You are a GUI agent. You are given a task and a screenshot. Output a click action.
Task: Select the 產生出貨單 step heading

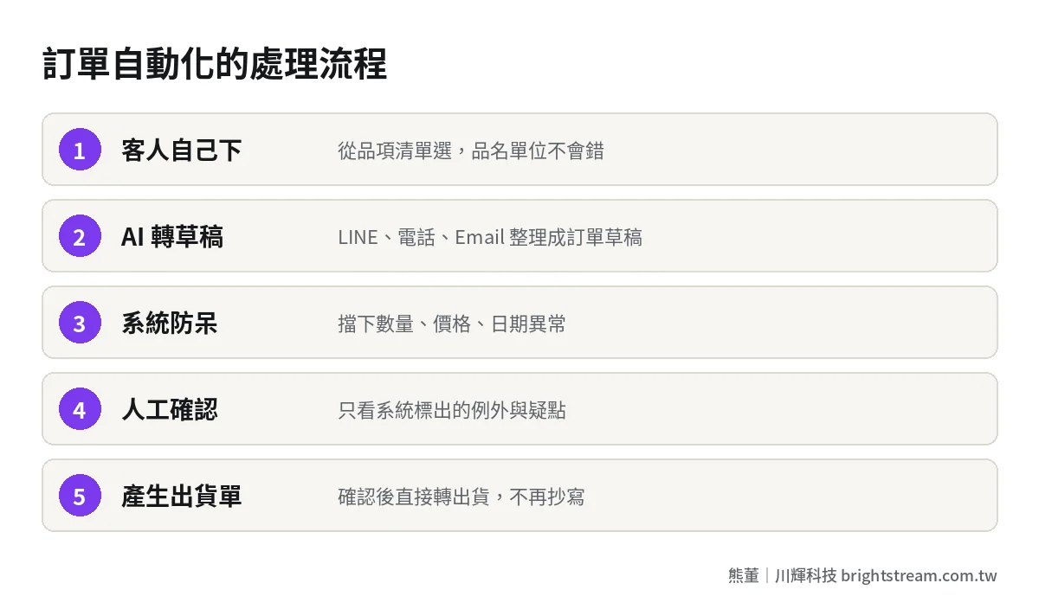[181, 497]
